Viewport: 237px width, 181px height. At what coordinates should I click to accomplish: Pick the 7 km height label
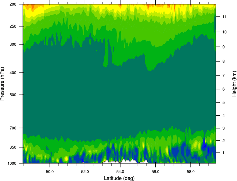223,75
